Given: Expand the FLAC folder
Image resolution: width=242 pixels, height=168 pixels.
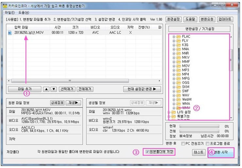Looking at the screenshot, I should [x=174, y=37].
